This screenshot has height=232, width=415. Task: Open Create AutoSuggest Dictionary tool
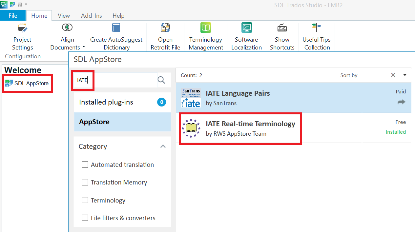(116, 37)
